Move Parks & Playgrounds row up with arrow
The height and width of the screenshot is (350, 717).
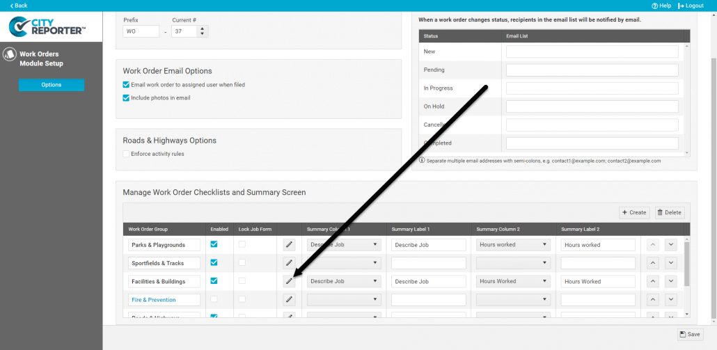[654, 245]
